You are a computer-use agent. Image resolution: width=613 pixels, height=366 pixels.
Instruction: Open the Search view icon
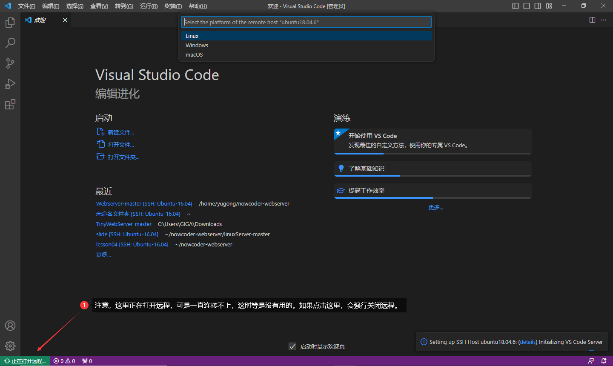10,43
